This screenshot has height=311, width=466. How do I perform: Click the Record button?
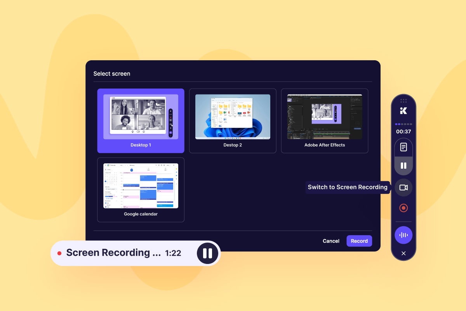pyautogui.click(x=359, y=241)
